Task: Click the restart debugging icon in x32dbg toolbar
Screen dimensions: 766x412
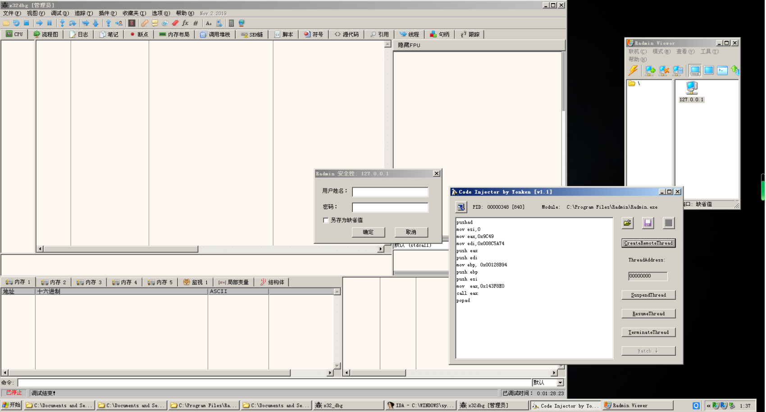Action: 16,23
